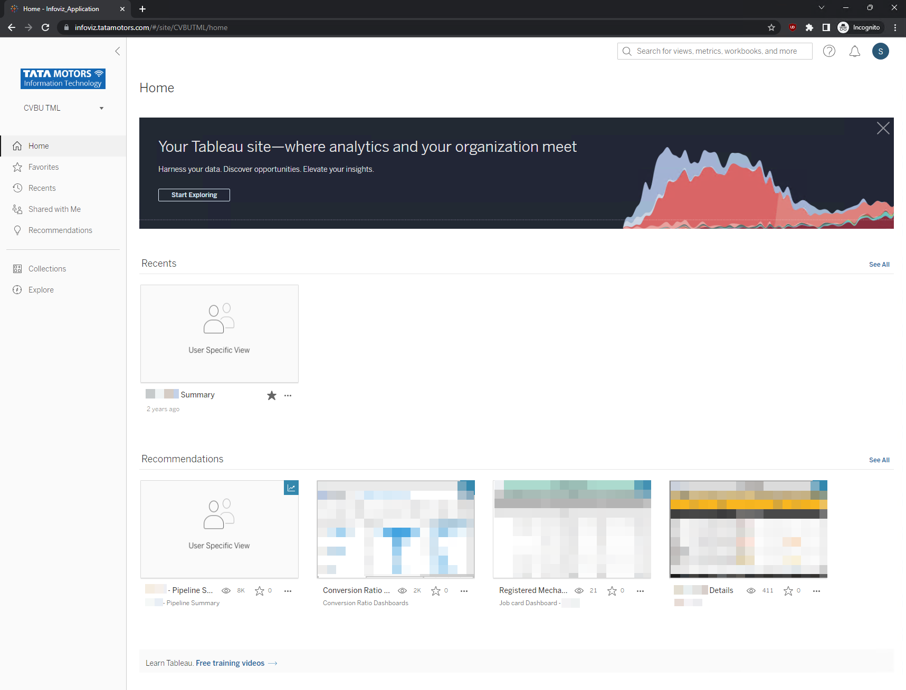Open the notifications bell
Image resolution: width=906 pixels, height=690 pixels.
[854, 51]
